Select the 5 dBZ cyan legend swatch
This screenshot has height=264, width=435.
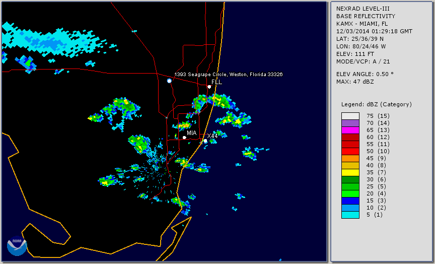tap(350, 215)
